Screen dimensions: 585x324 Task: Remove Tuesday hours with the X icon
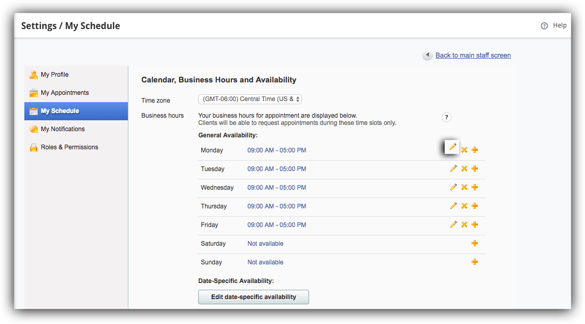coord(464,168)
